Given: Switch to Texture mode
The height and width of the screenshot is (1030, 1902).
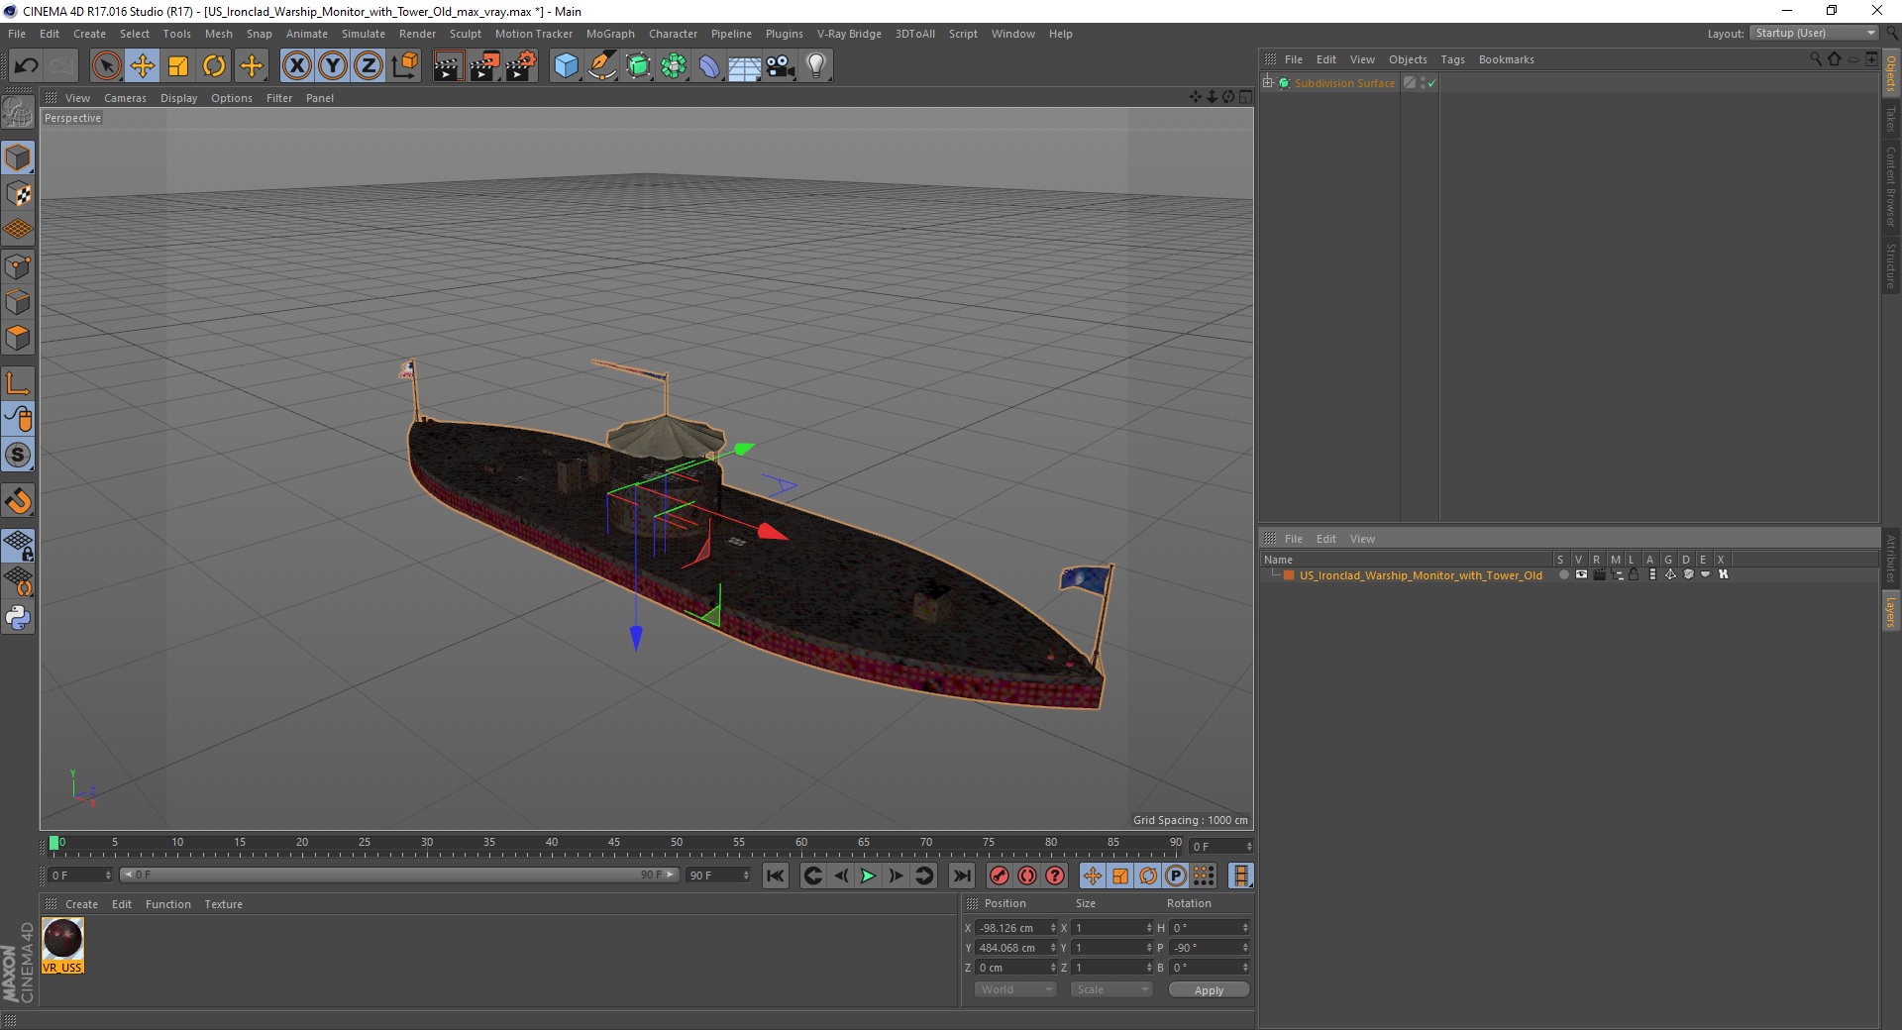Looking at the screenshot, I should pos(18,193).
